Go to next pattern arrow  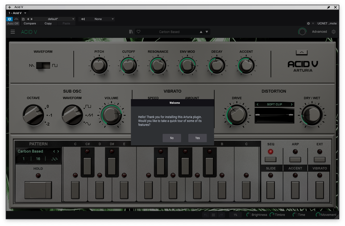pos(58,151)
